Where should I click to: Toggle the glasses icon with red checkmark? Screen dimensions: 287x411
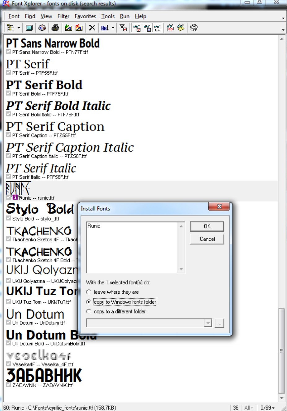[x=137, y=28]
